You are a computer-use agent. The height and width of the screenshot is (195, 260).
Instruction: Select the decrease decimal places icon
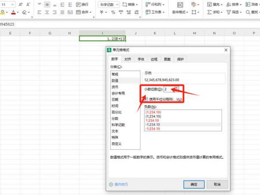137,12
